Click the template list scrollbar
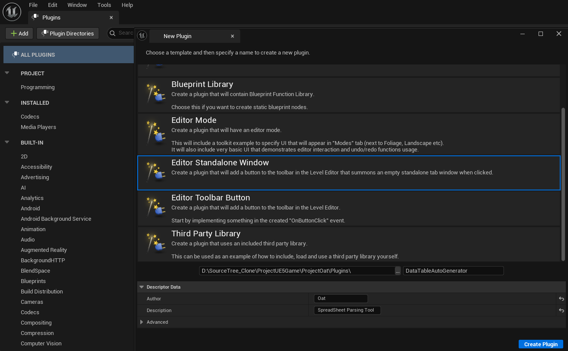This screenshot has width=568, height=351. pyautogui.click(x=563, y=184)
